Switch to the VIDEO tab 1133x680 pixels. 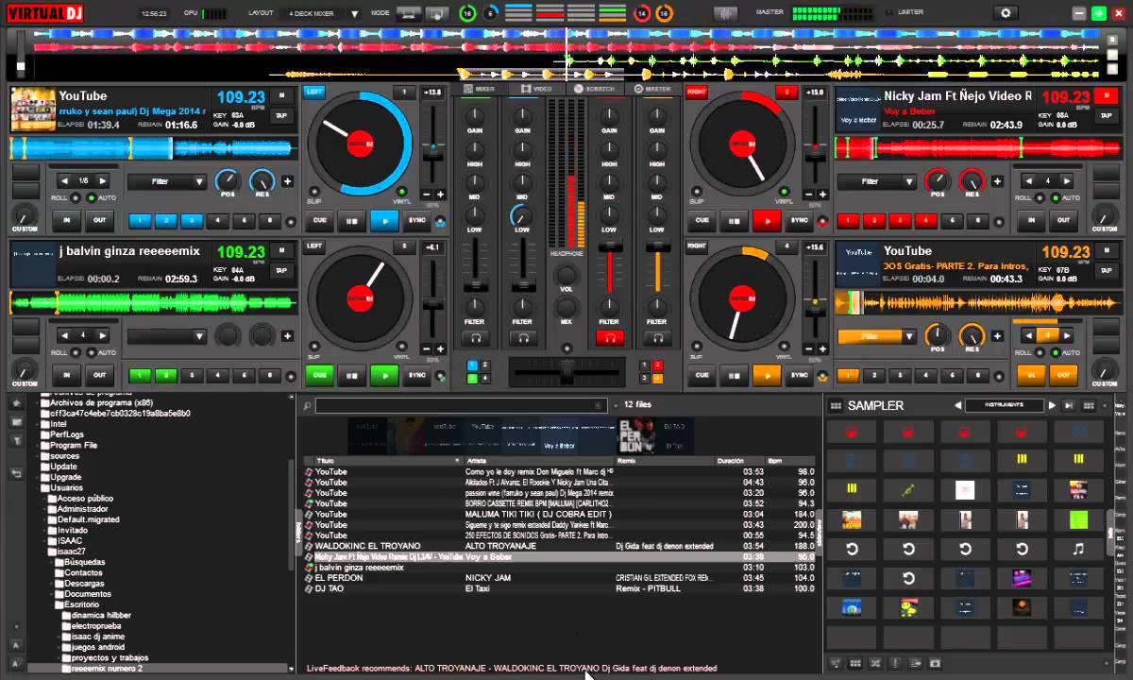point(538,89)
